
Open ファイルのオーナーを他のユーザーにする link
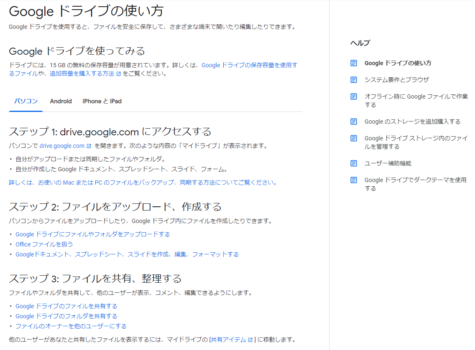[71, 326]
